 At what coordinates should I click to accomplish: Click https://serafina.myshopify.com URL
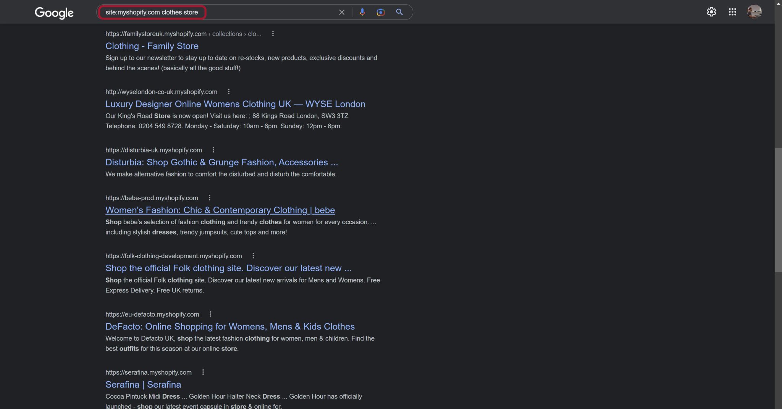click(x=149, y=372)
